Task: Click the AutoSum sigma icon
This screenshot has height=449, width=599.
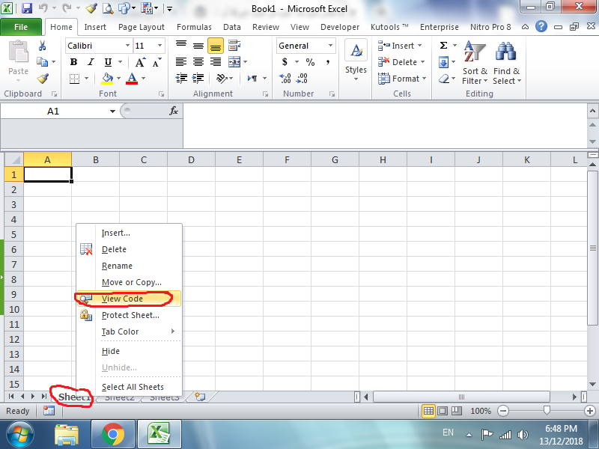Action: 443,46
